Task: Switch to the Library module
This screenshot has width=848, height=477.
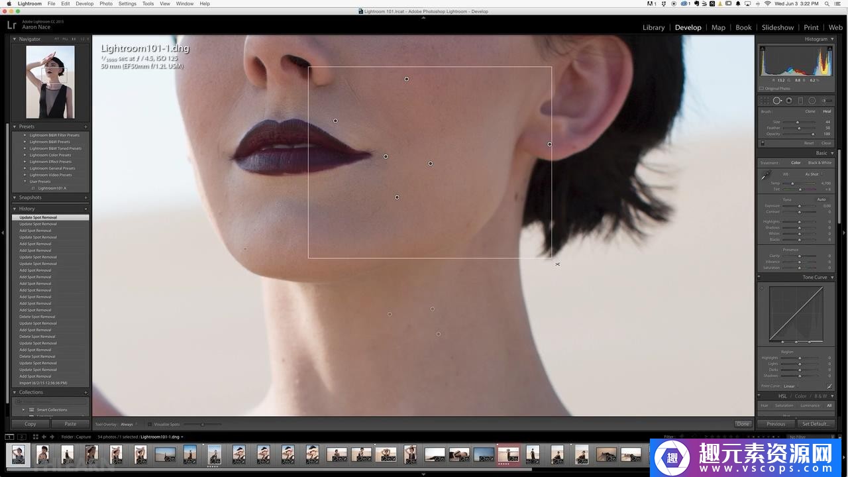Action: pyautogui.click(x=653, y=27)
